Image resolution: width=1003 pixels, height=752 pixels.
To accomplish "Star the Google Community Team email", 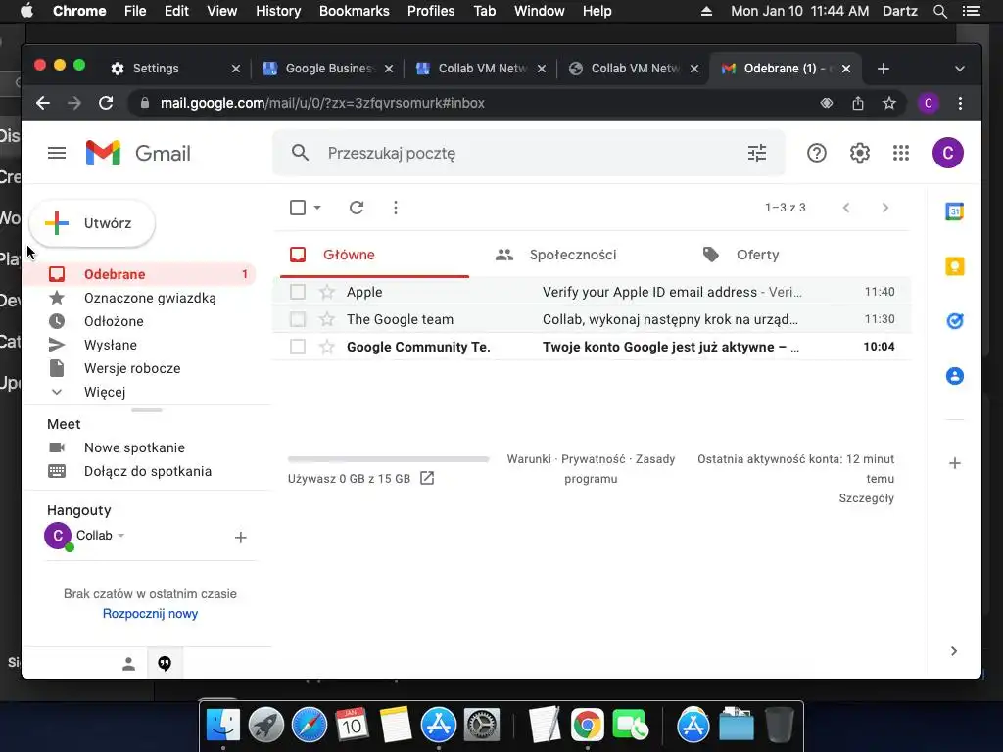I will pyautogui.click(x=327, y=347).
